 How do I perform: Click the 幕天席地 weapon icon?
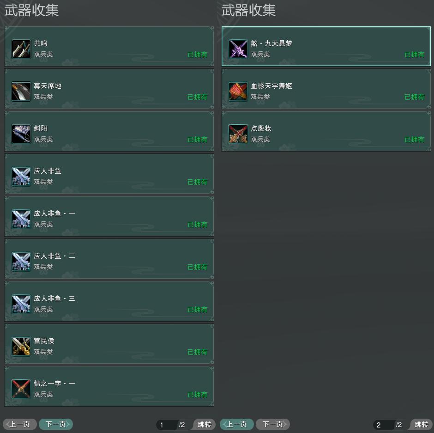(21, 91)
